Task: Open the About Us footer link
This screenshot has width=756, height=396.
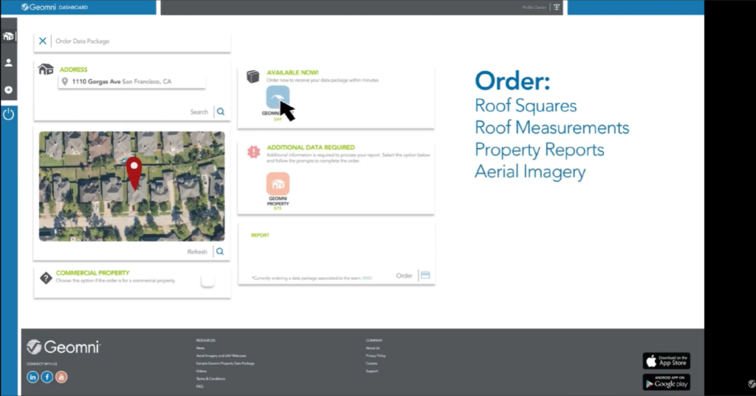Action: tap(373, 348)
